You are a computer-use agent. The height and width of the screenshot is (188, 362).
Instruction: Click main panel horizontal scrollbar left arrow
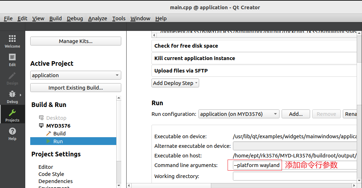click(x=129, y=186)
